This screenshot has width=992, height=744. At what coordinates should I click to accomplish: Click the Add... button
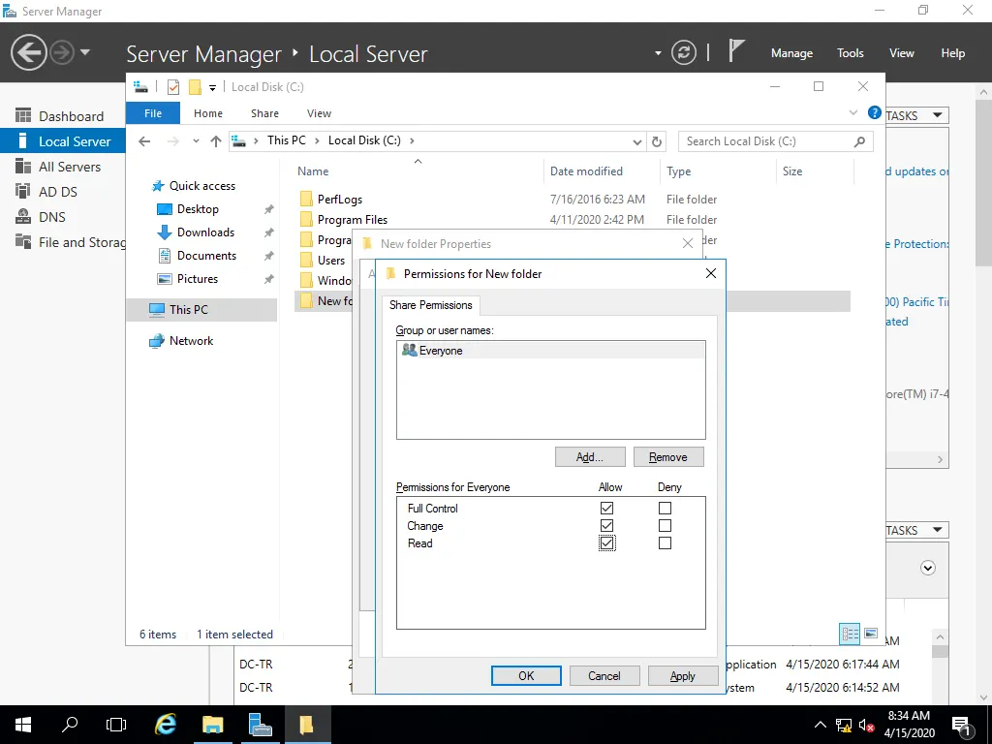pos(590,457)
